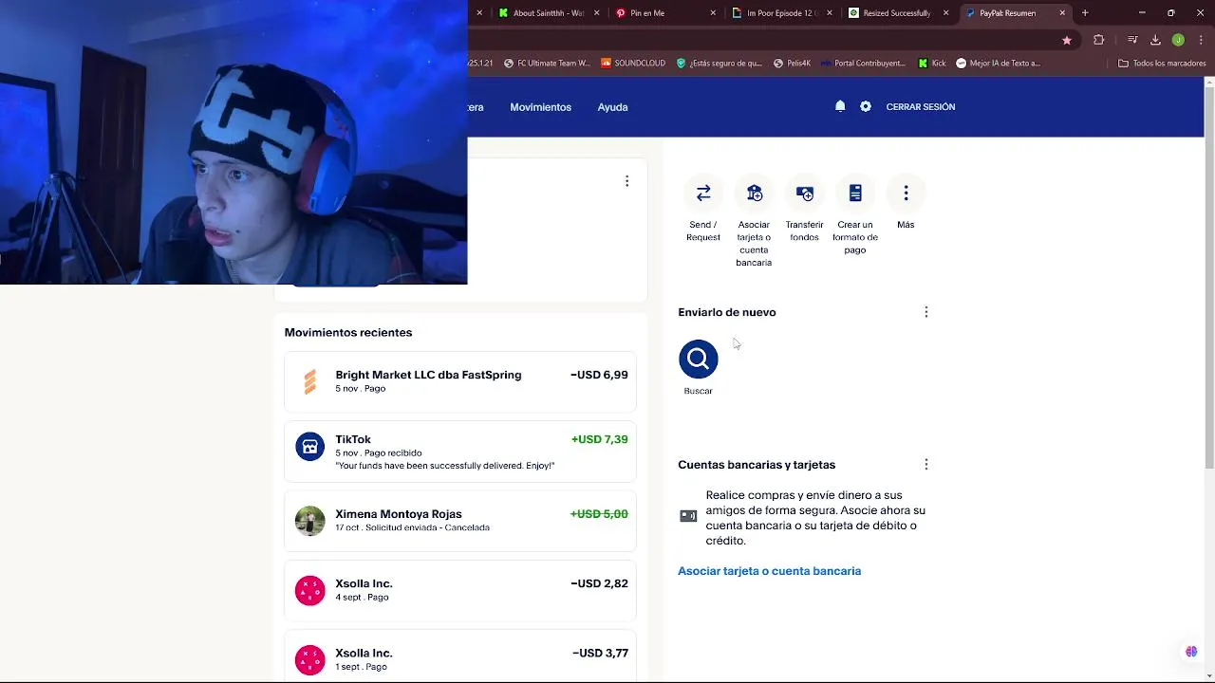Open the TikTok payment received transaction
The width and height of the screenshot is (1215, 683).
click(x=459, y=452)
